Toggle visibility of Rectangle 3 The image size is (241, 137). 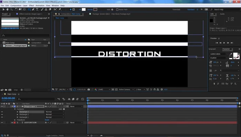point(2,112)
